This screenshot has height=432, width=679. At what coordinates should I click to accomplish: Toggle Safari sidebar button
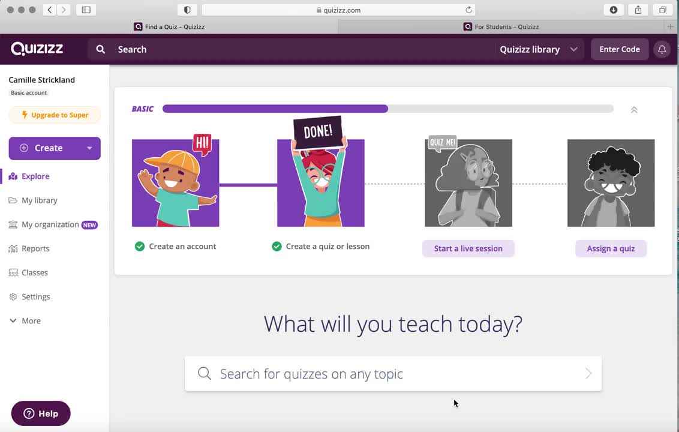(x=86, y=10)
